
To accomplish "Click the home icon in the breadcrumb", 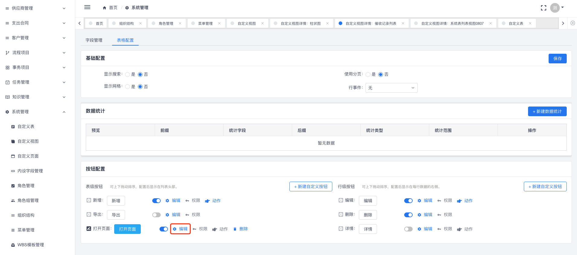I will (105, 8).
